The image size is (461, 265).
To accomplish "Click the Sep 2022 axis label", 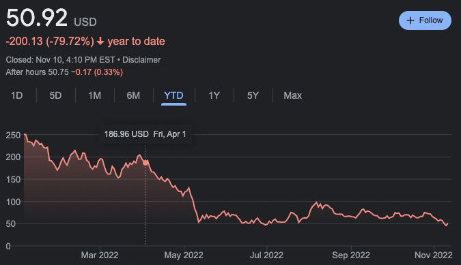I will [351, 255].
